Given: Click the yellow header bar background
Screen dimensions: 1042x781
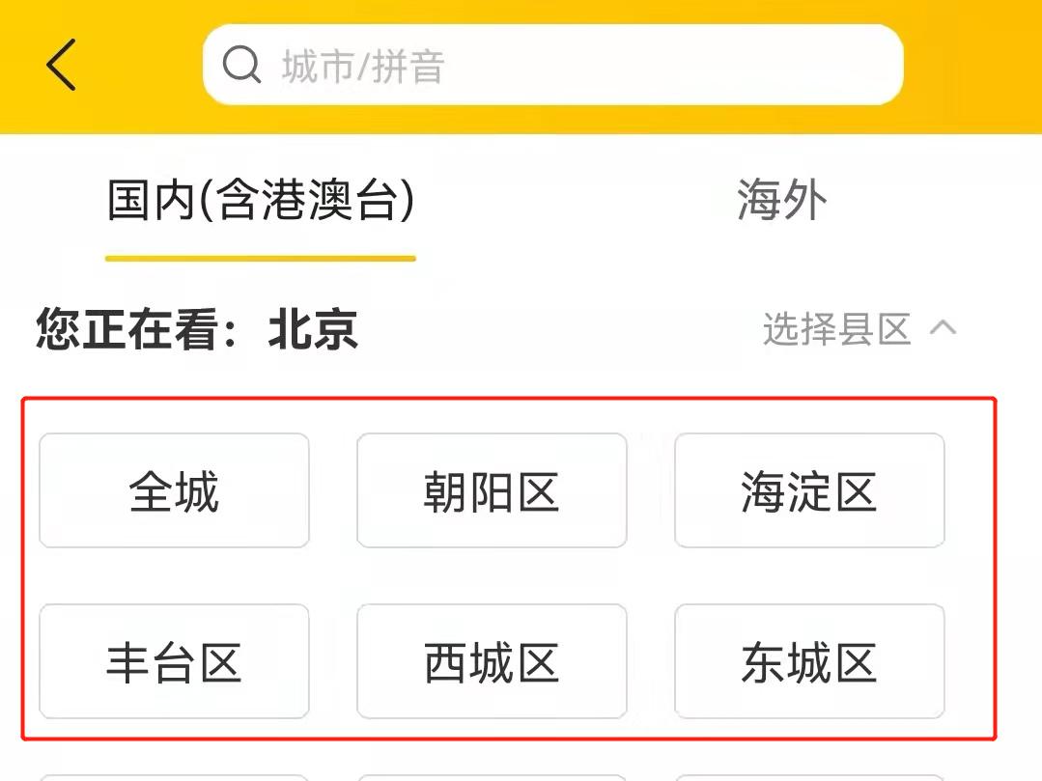Looking at the screenshot, I should pyautogui.click(x=971, y=67).
